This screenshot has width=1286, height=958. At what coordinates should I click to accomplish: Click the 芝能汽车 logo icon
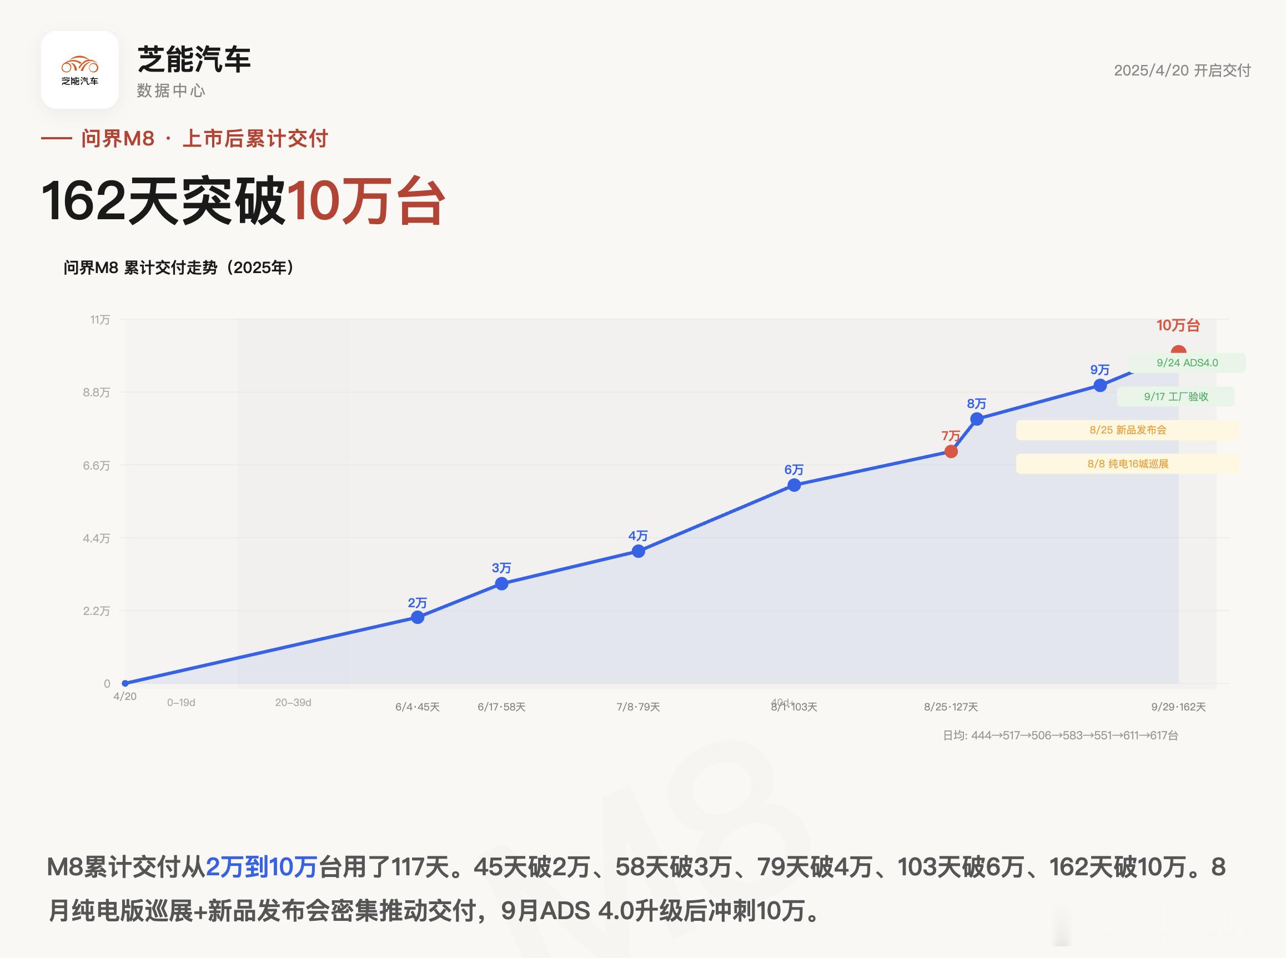(x=79, y=69)
